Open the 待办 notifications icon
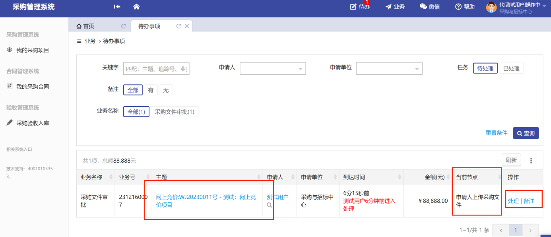551x237 pixels. tap(353, 7)
